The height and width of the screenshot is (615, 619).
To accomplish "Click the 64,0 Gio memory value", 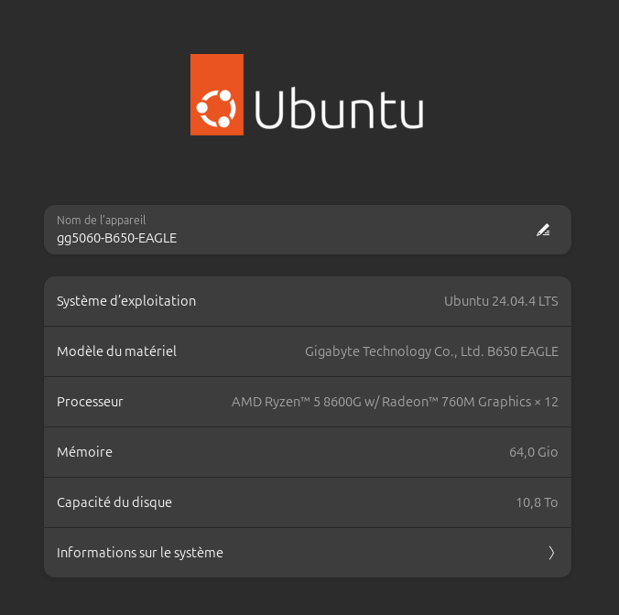I will point(533,452).
